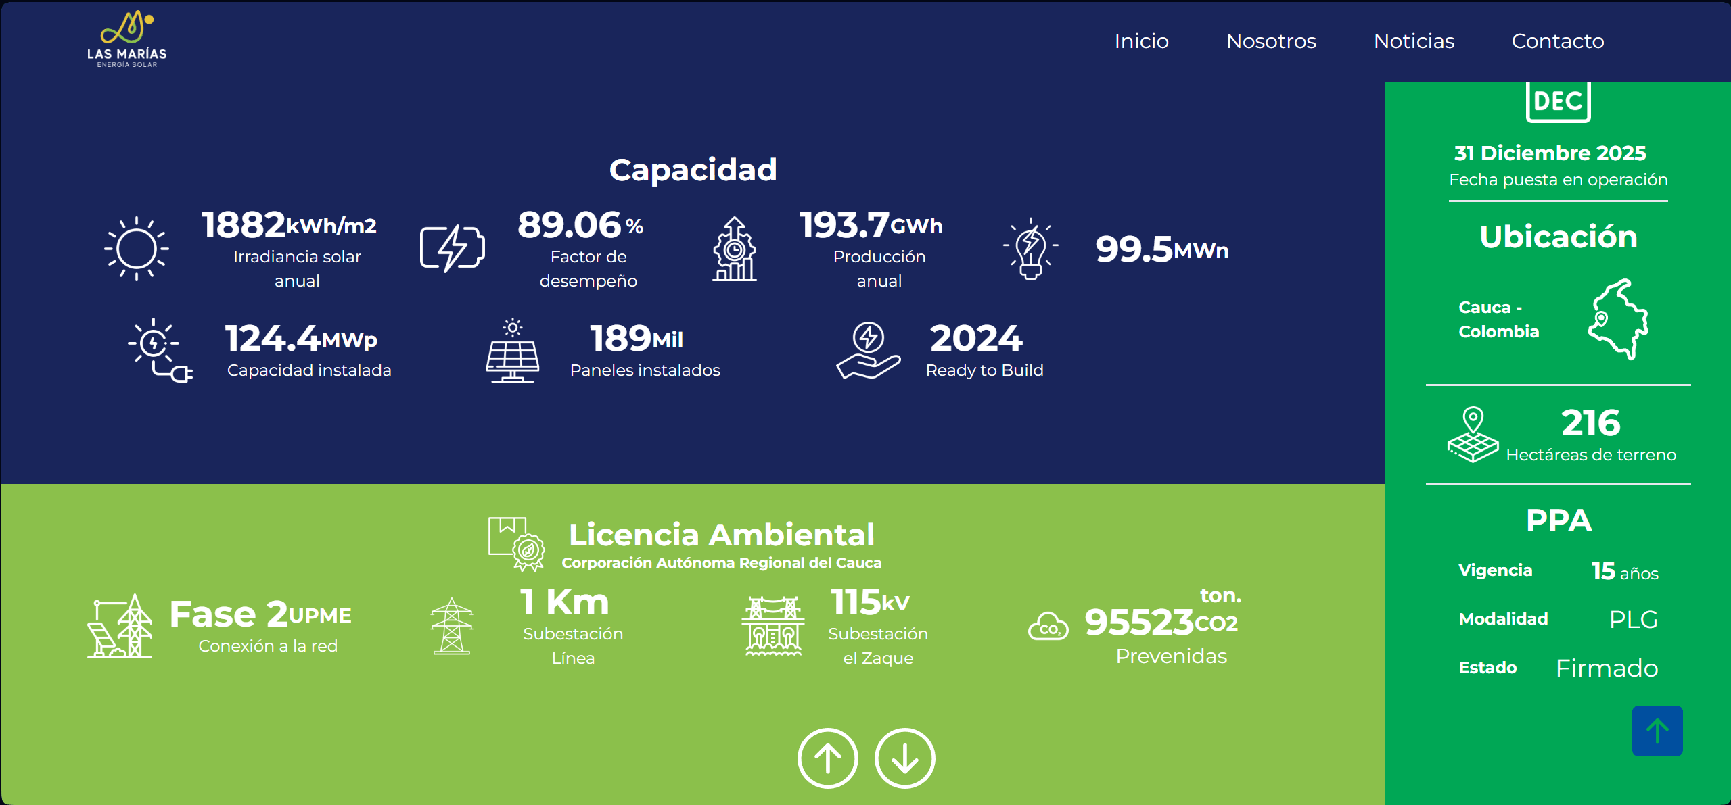Click the sun irradiance icon
The height and width of the screenshot is (805, 1731).
136,249
